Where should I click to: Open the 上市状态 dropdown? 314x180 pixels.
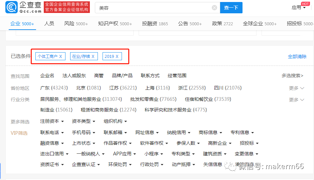[x=84, y=143]
